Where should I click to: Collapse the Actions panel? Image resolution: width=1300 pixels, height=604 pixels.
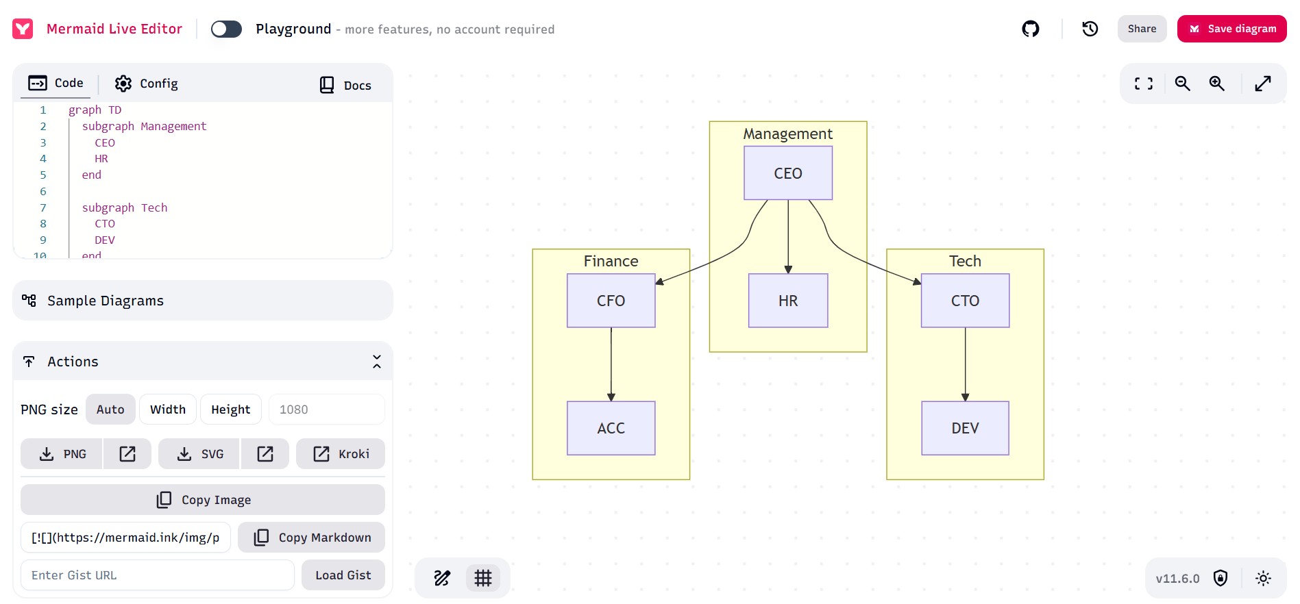[x=376, y=362]
